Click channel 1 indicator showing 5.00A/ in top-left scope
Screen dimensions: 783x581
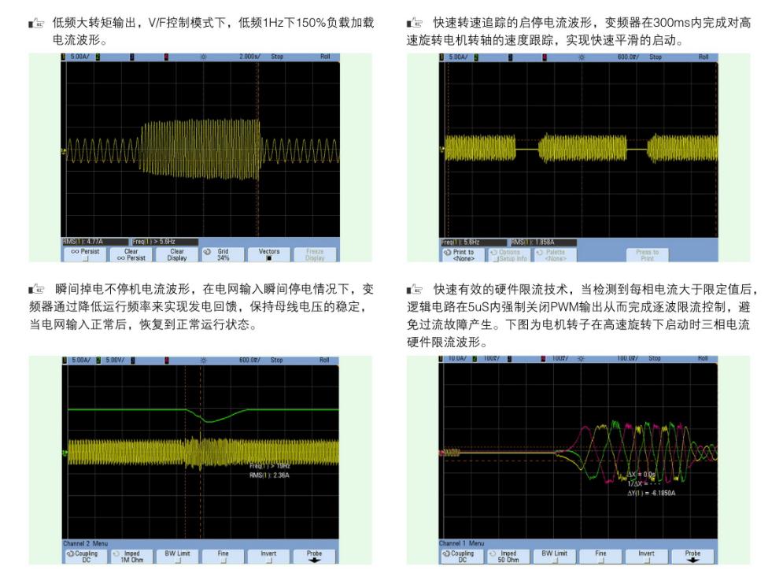point(79,57)
